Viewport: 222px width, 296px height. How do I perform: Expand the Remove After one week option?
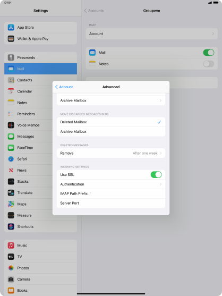tap(111, 153)
